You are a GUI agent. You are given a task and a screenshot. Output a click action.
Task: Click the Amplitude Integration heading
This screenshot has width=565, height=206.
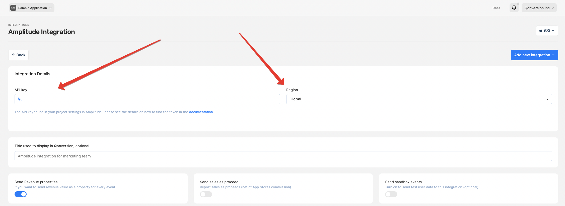click(x=42, y=32)
